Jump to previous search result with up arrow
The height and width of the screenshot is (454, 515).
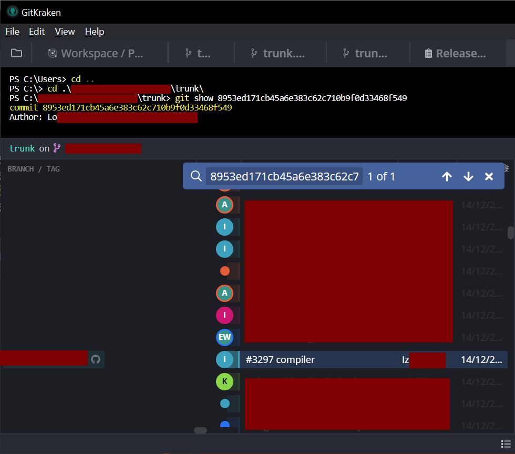click(x=447, y=176)
